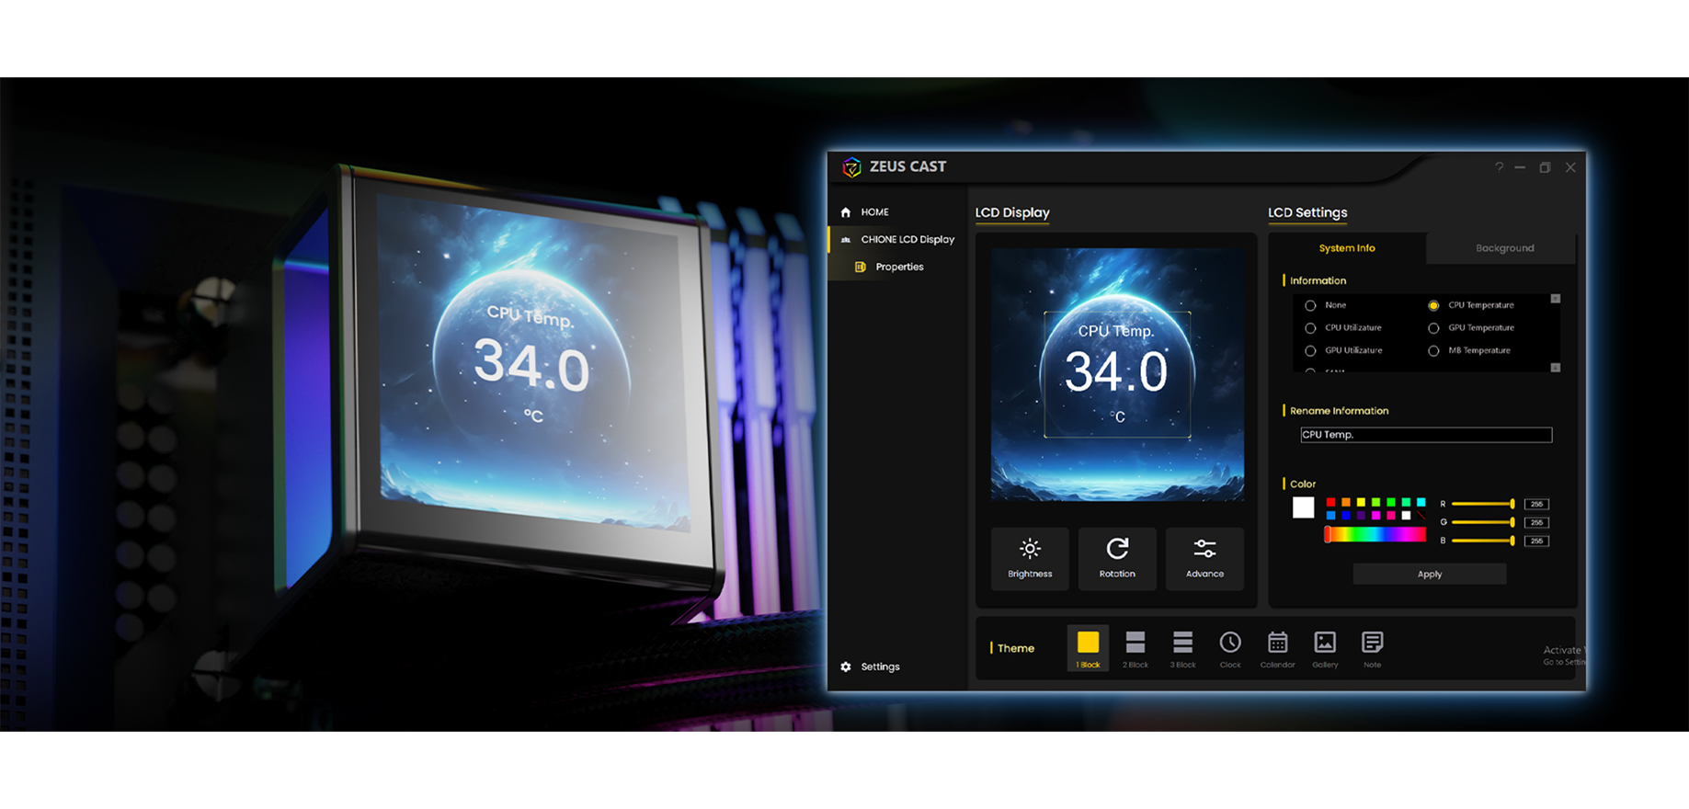Pick the red color swatch
The width and height of the screenshot is (1689, 809).
pyautogui.click(x=1330, y=502)
